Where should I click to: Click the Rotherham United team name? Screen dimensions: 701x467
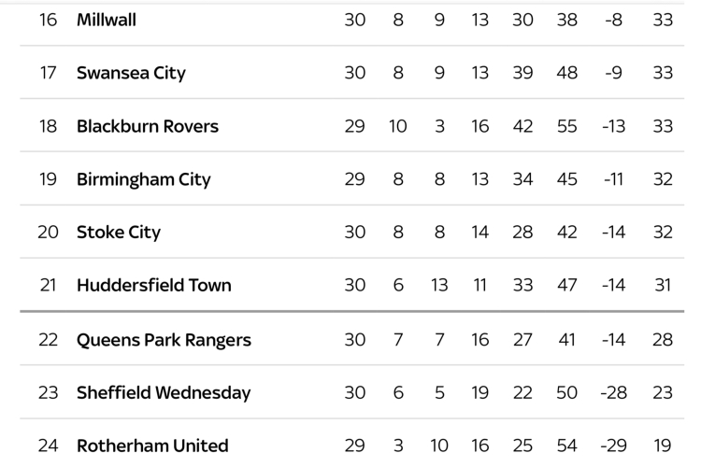[x=152, y=446]
